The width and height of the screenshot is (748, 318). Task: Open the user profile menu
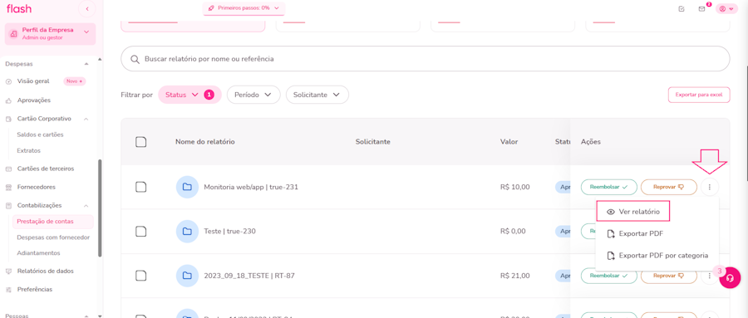tap(726, 8)
